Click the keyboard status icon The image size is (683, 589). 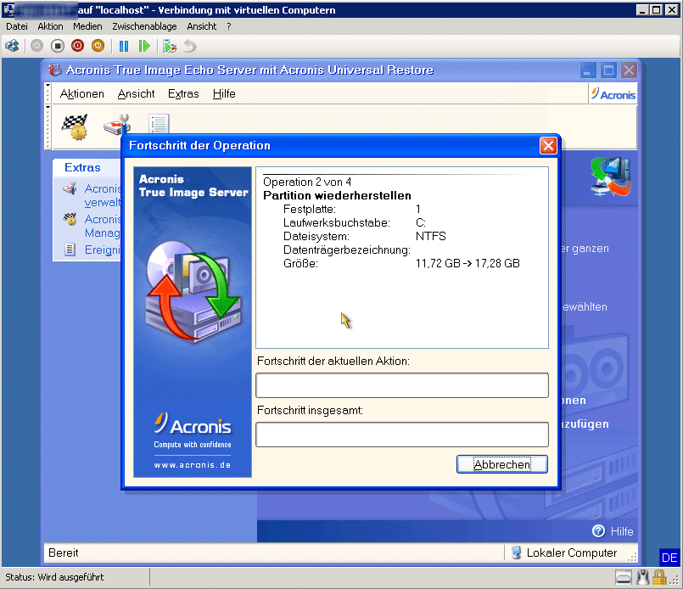(624, 578)
